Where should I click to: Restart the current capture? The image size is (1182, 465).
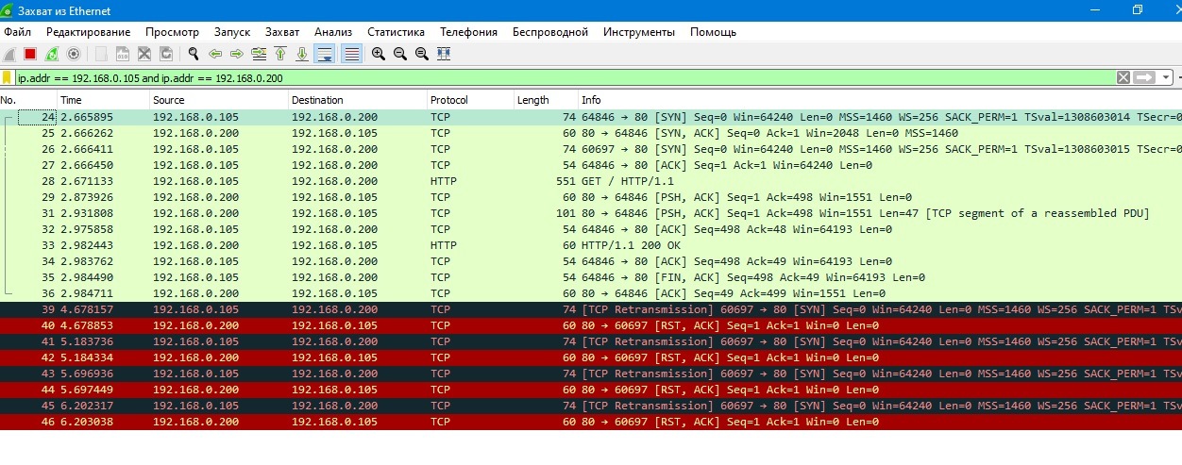pyautogui.click(x=52, y=54)
